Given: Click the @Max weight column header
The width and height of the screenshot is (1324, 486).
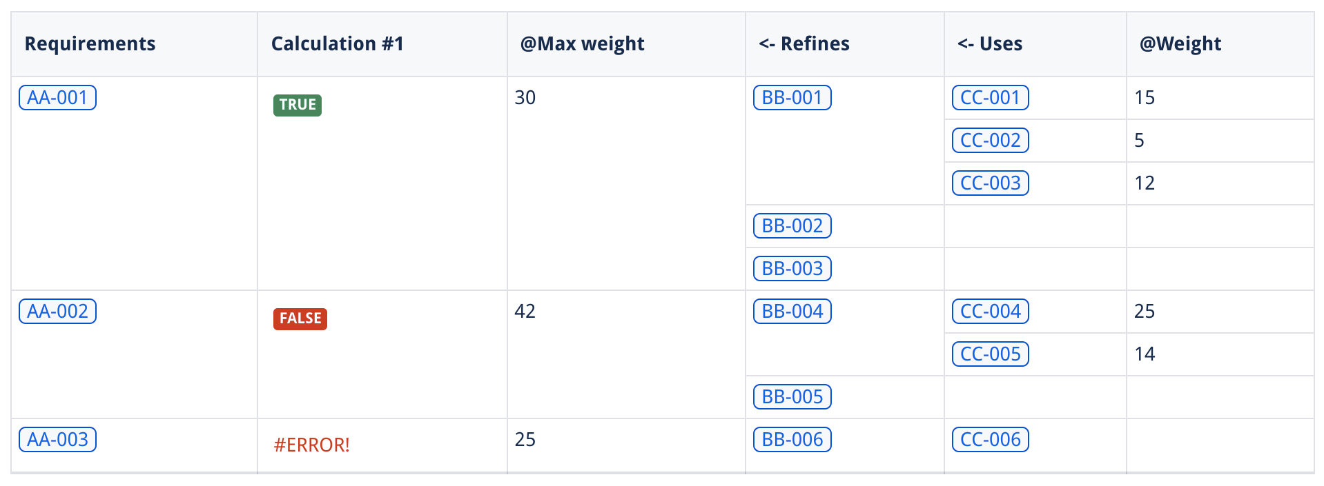Looking at the screenshot, I should (582, 44).
